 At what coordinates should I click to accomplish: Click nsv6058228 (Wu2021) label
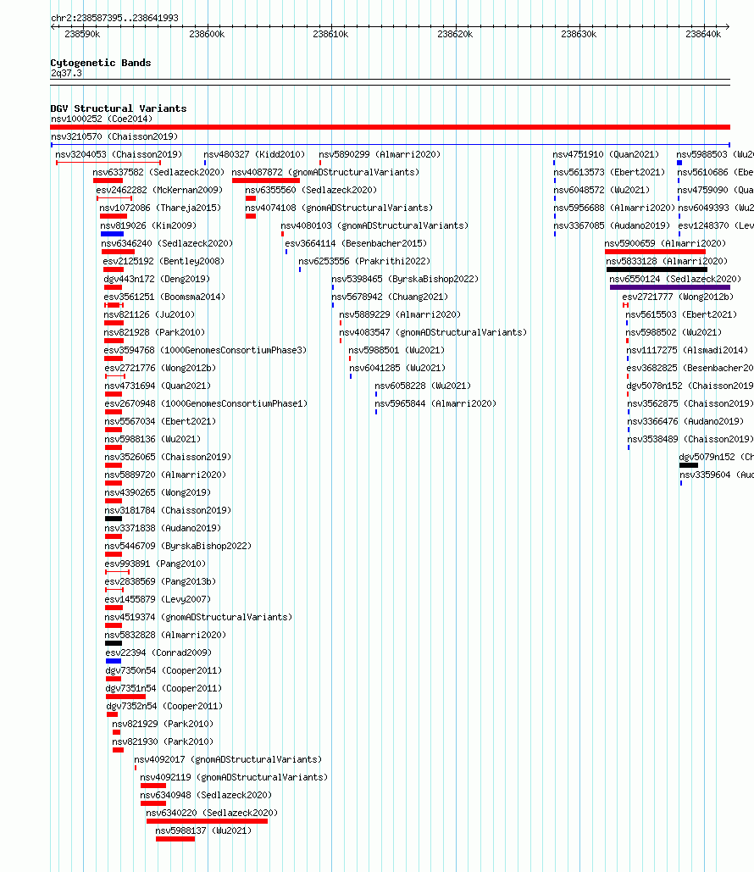click(423, 386)
